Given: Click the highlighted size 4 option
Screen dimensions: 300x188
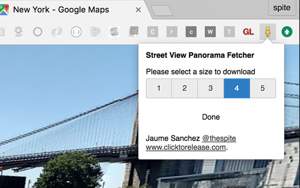Looking at the screenshot, I should [237, 88].
